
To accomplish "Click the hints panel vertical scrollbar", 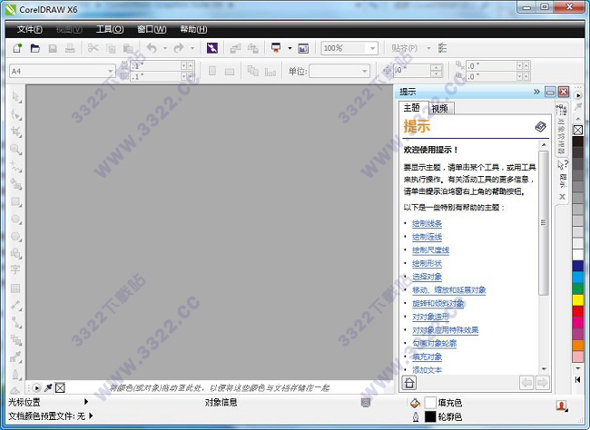I will [x=544, y=222].
